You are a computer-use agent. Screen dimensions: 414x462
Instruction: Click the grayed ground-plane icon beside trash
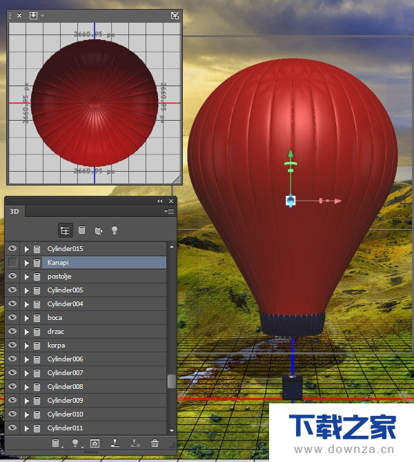(135, 443)
